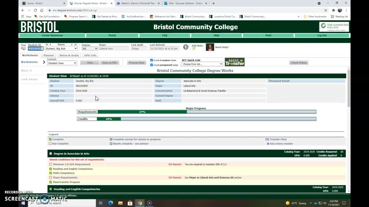369x207 pixels.
Task: Go to previous student arrow icon
Action: click(50, 45)
